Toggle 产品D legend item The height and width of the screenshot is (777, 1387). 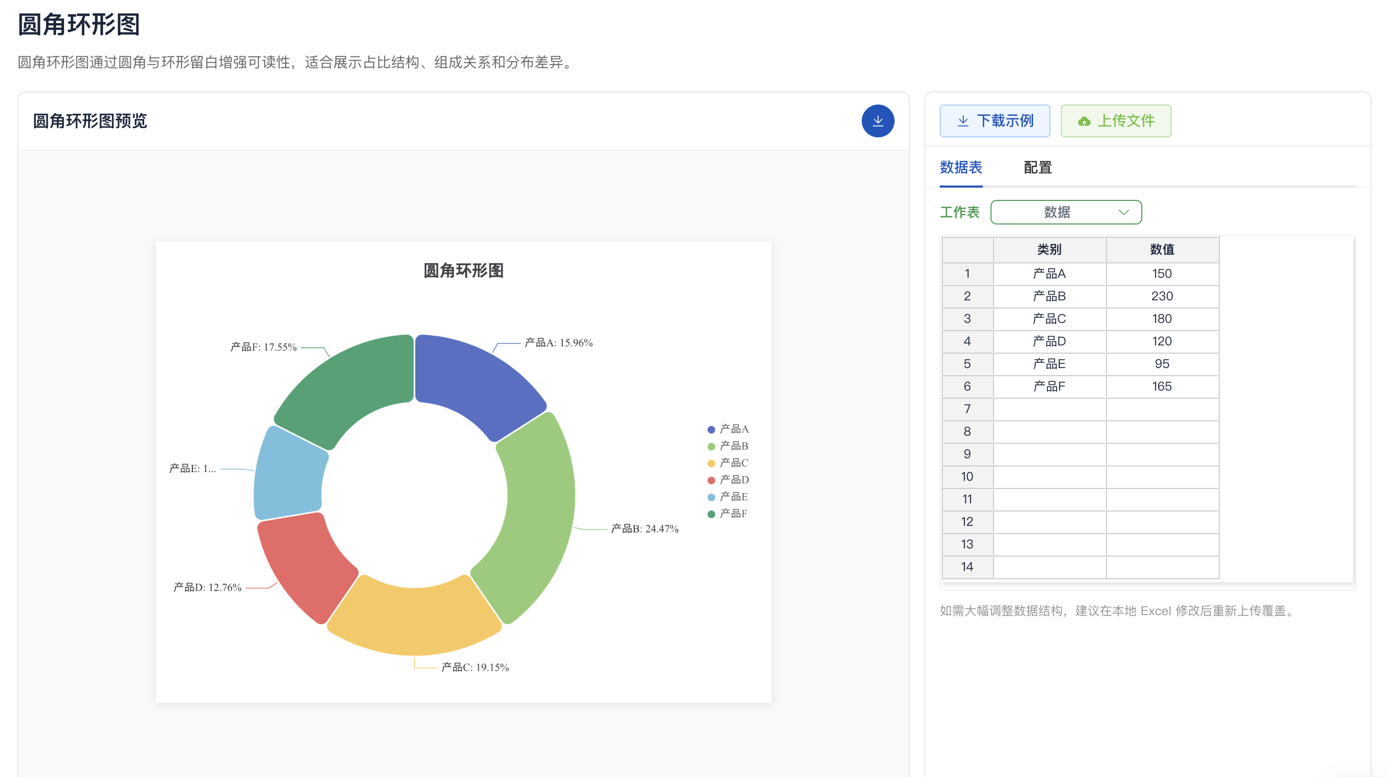(x=728, y=479)
